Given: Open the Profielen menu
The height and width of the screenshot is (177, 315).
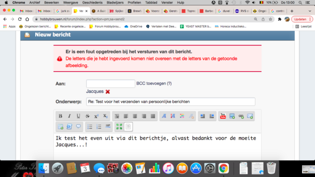Looking at the screenshot, I should (134, 2).
